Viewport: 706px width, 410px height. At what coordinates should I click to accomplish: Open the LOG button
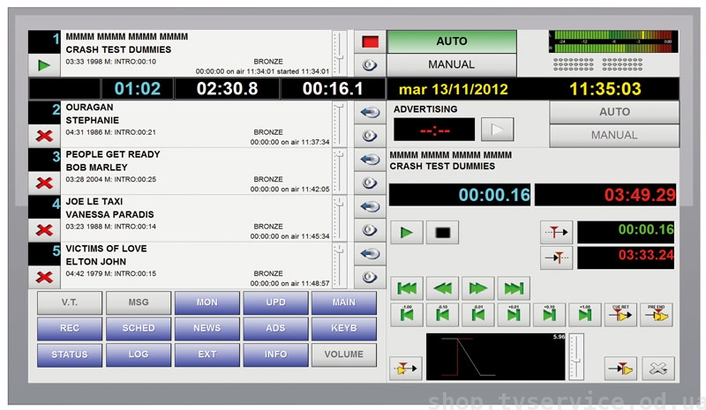pos(139,354)
